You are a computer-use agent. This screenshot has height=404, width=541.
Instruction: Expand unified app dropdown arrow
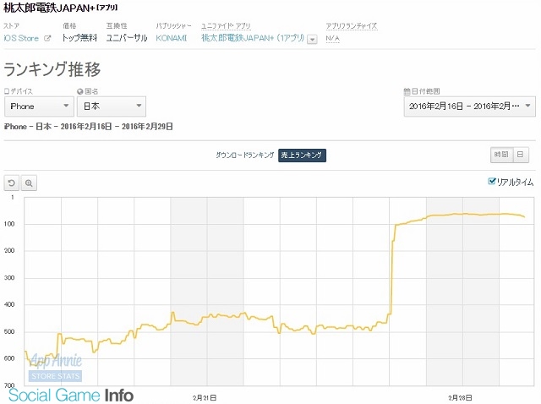[x=312, y=40]
